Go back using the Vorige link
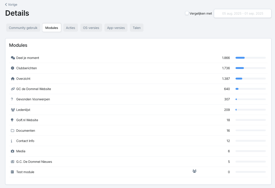This screenshot has height=188, width=275. point(11,4)
